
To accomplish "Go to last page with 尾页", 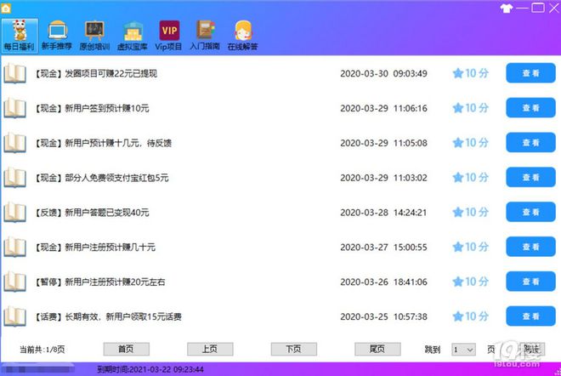I will click(x=377, y=349).
